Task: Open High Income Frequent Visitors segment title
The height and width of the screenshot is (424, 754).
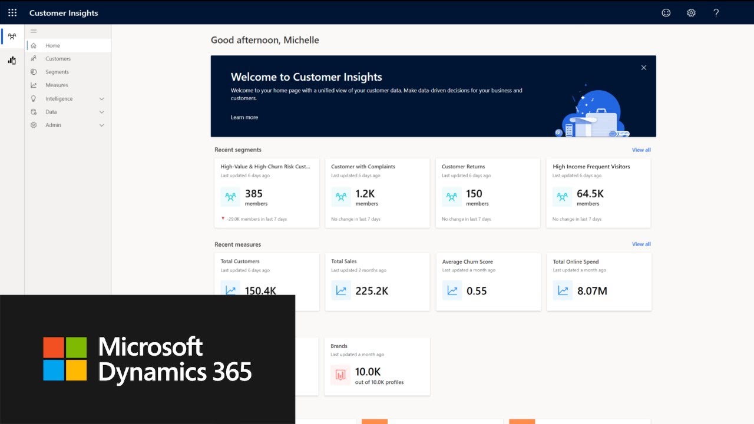Action: [591, 167]
